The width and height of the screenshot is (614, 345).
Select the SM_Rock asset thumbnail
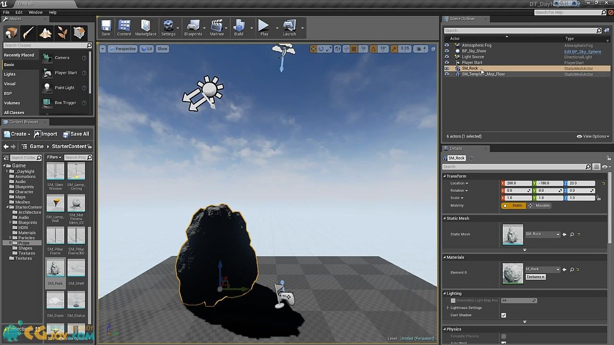point(56,268)
